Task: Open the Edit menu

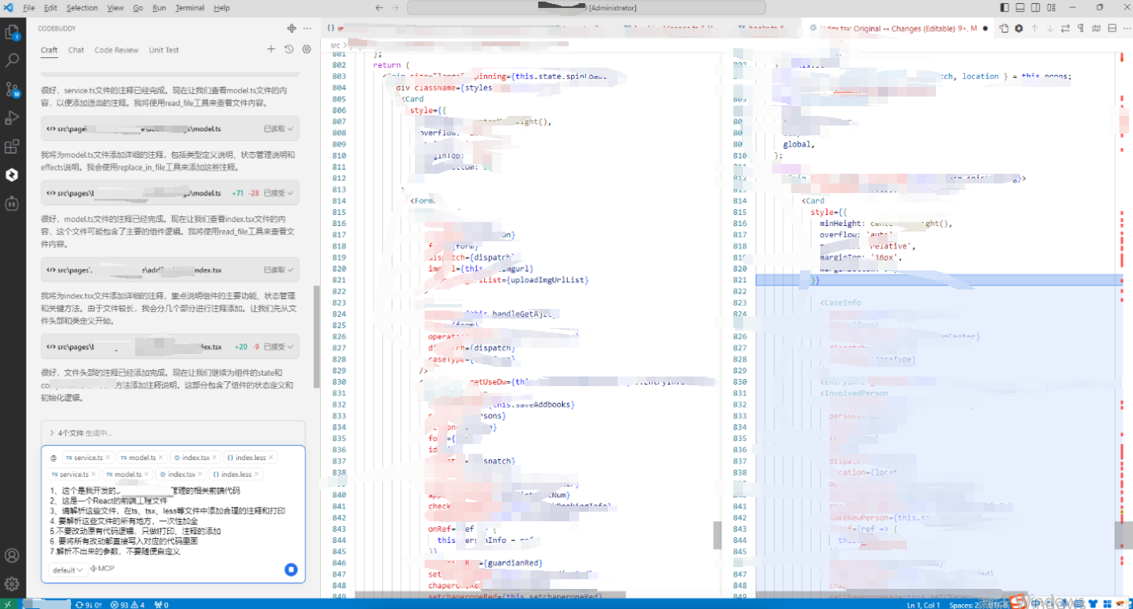Action: 51,8
